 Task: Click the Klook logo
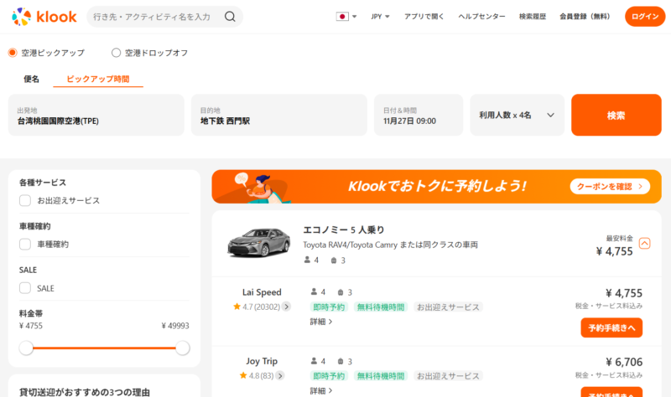[45, 16]
